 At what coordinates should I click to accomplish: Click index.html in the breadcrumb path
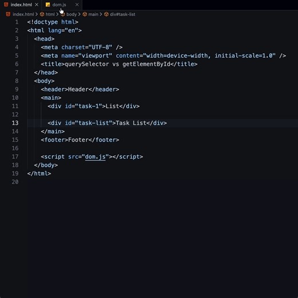click(x=23, y=14)
